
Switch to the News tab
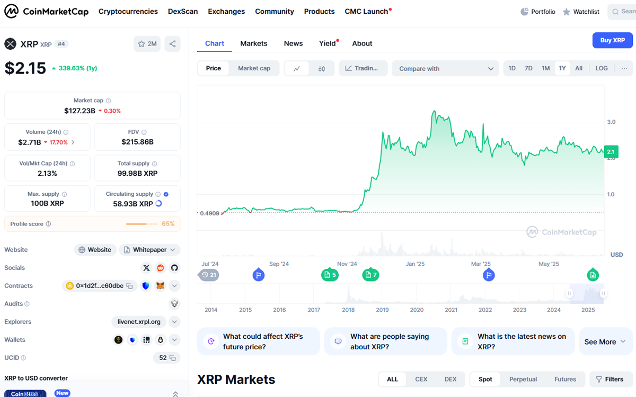(293, 43)
